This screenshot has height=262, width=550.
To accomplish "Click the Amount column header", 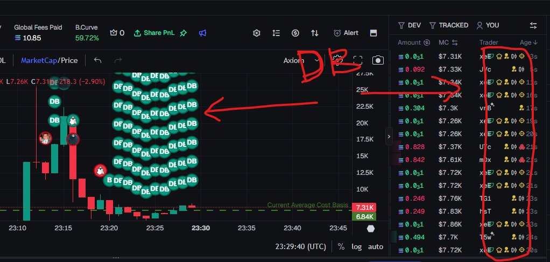I will click(409, 43).
